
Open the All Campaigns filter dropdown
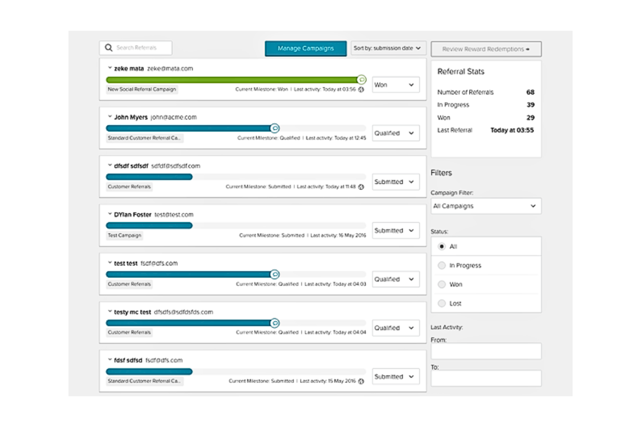point(486,206)
